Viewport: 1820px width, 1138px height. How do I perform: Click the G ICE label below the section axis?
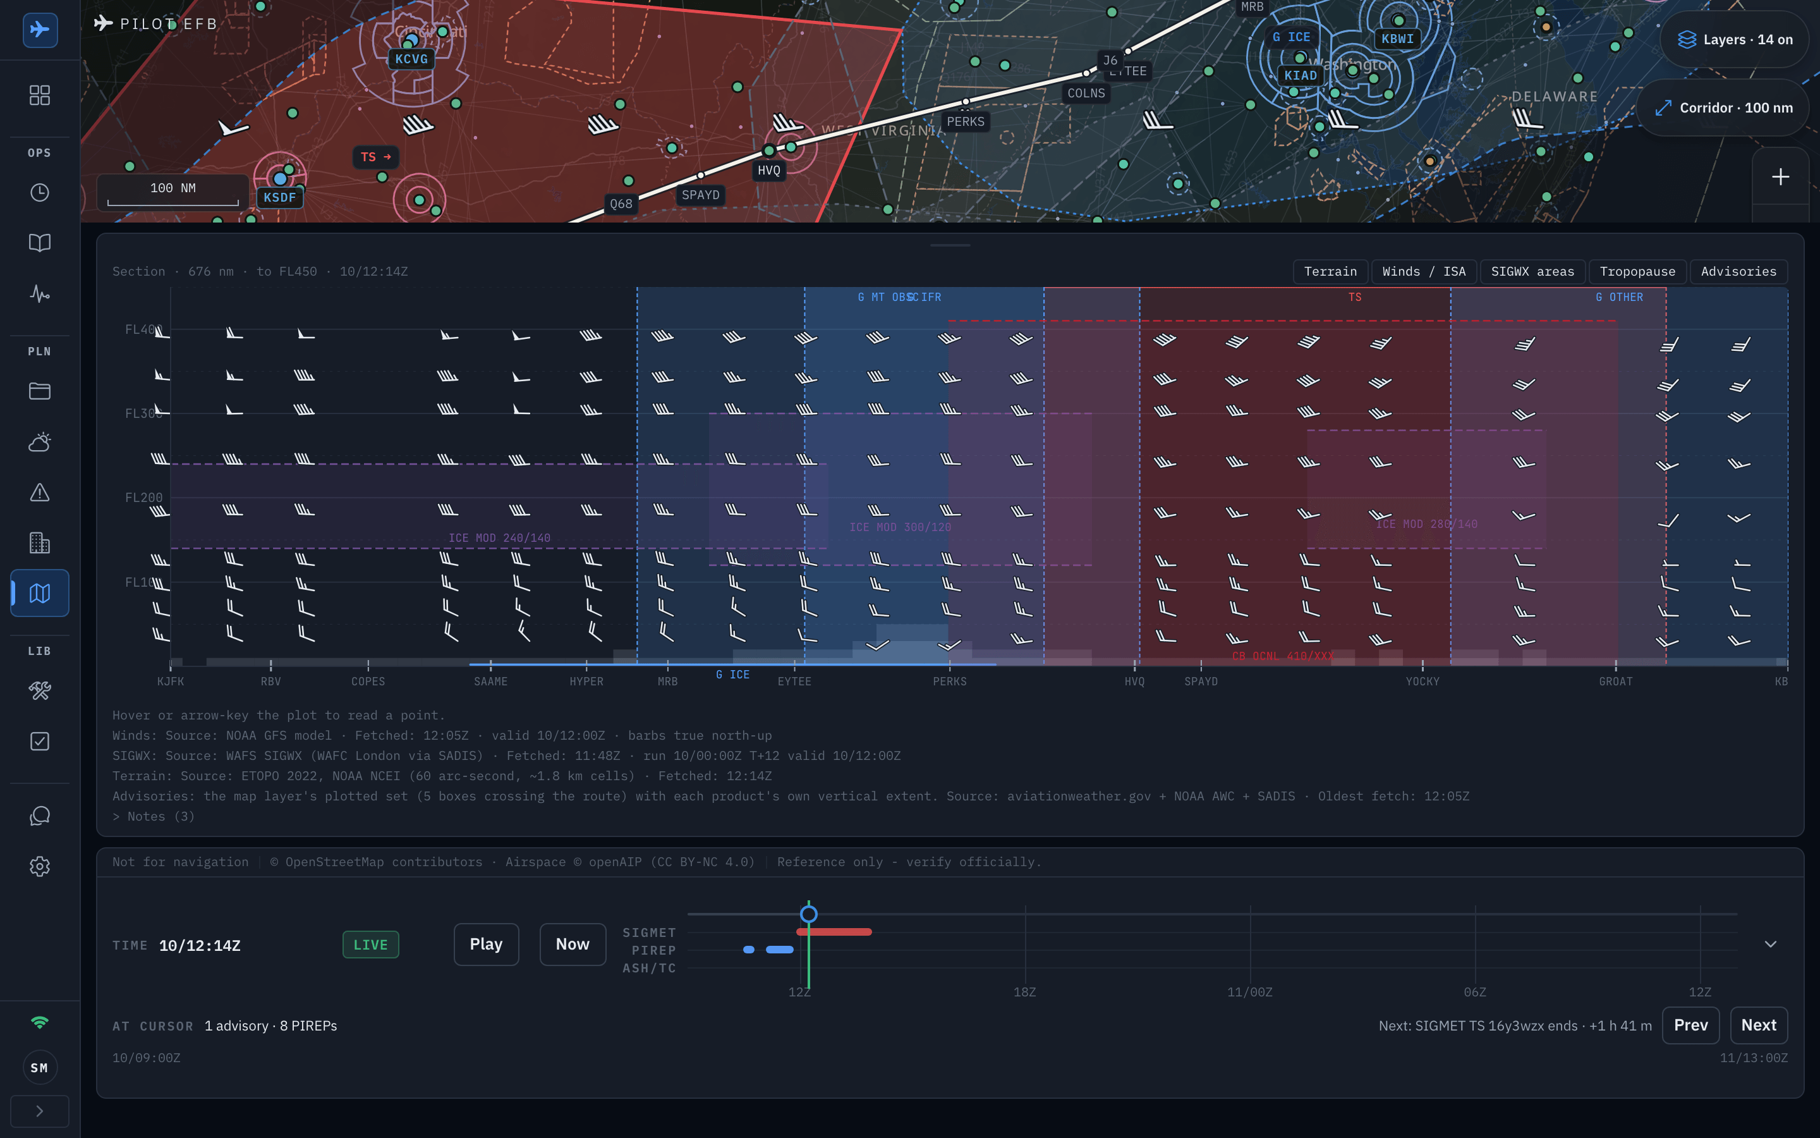click(732, 675)
